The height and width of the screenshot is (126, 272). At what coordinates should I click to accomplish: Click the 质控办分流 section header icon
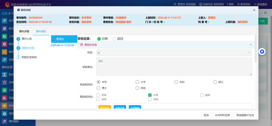tap(81, 45)
